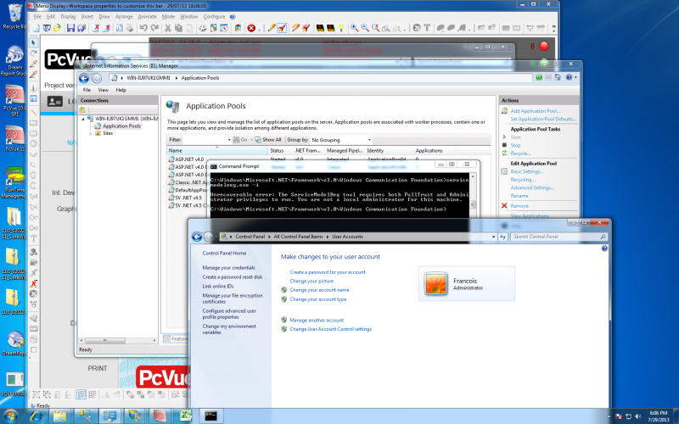The width and height of the screenshot is (679, 424).
Task: Open the Animate menu in PcVue
Action: 147,17
